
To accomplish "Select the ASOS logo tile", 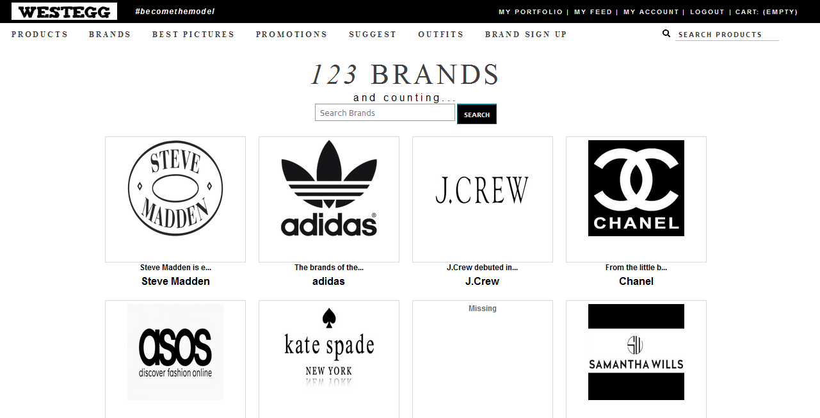I will [x=175, y=352].
